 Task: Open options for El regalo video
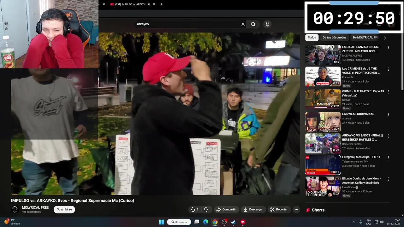[388, 157]
